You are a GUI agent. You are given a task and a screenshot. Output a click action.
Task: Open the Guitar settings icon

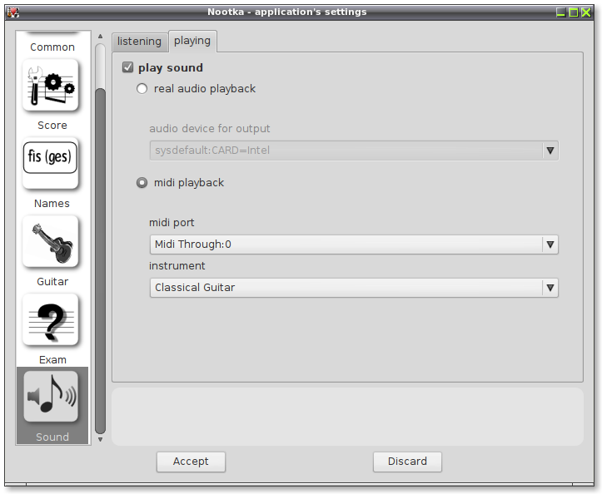pos(51,242)
